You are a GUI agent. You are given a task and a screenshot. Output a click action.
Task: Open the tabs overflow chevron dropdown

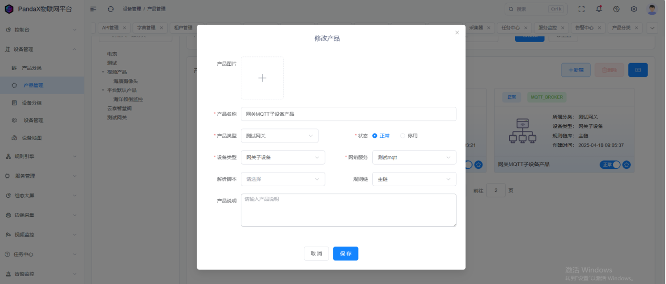pos(652,28)
